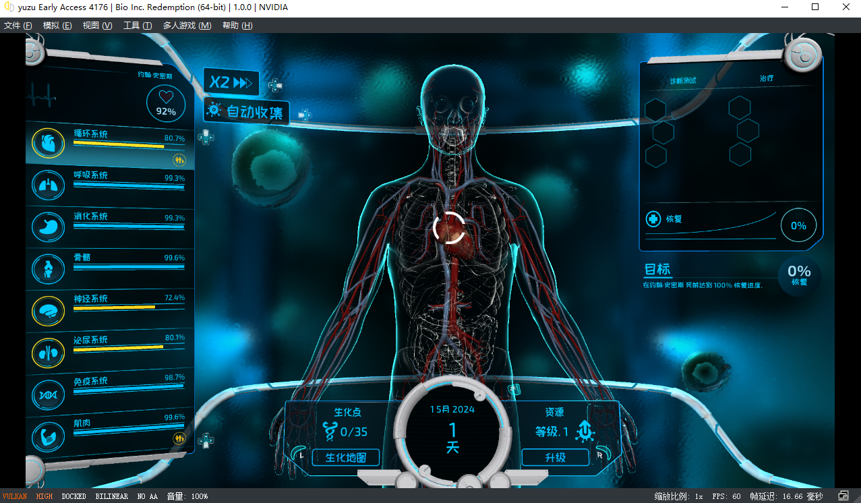Click the 诊断测试 diagnostic tests heading
861x503 pixels.
point(683,80)
